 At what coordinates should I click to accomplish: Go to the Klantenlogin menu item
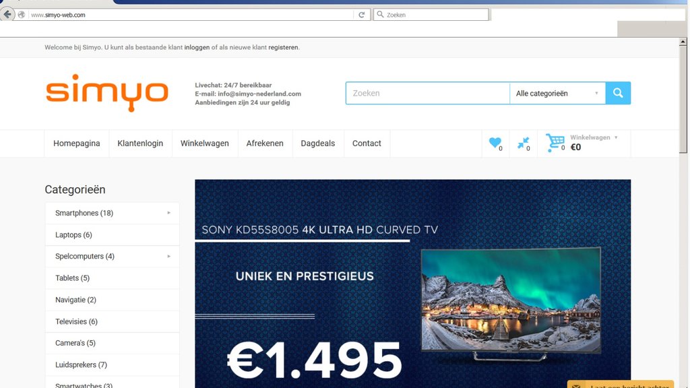pos(140,143)
